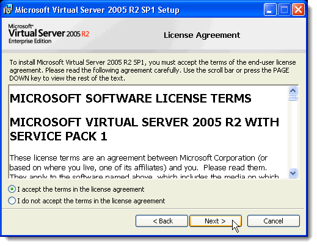The image size is (317, 246).
Task: Minimize the setup window
Action: (270, 10)
